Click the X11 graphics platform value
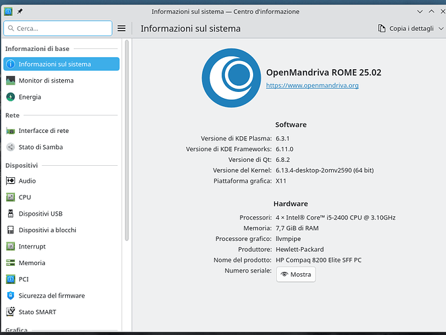The height and width of the screenshot is (335, 446). [x=281, y=181]
